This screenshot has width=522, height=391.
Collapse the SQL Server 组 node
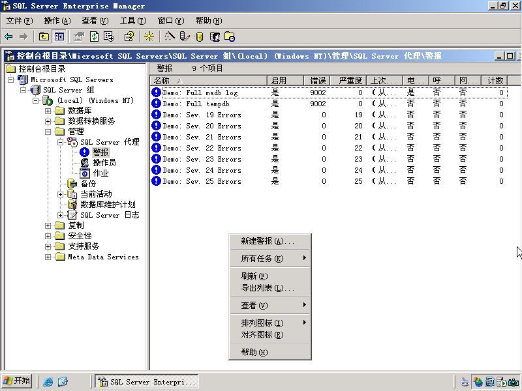tap(23, 90)
